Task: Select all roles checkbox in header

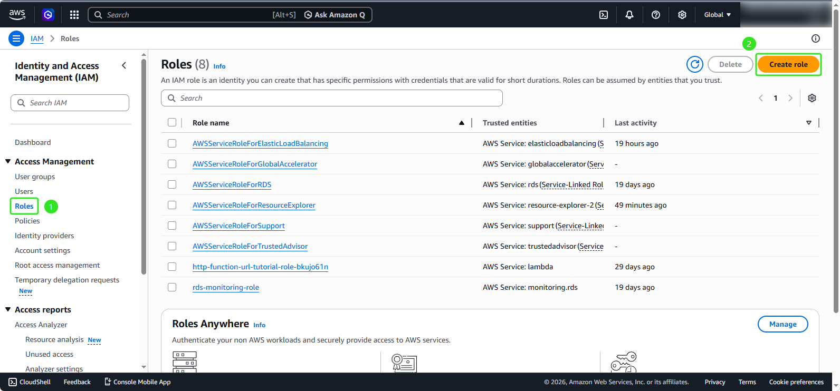Action: [x=172, y=122]
